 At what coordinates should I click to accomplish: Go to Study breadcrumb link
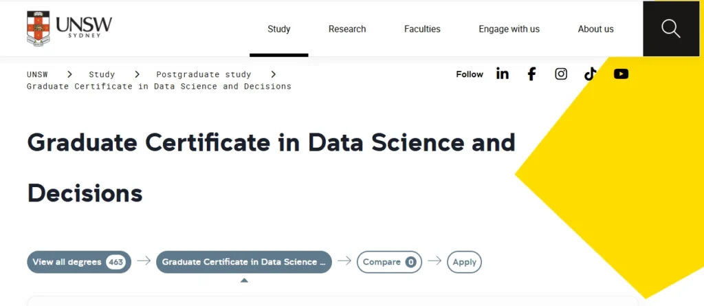(x=102, y=74)
